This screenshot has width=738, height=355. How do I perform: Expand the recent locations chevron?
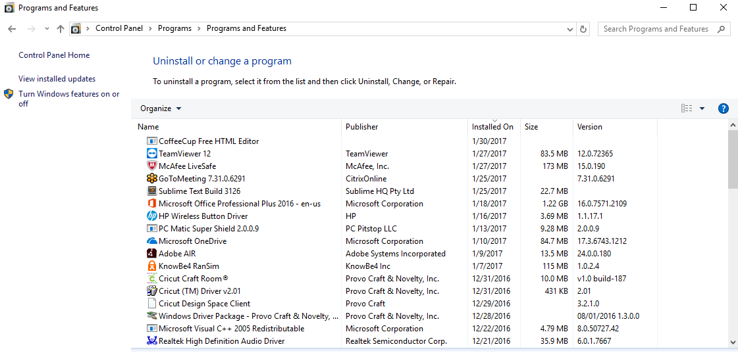(x=47, y=29)
